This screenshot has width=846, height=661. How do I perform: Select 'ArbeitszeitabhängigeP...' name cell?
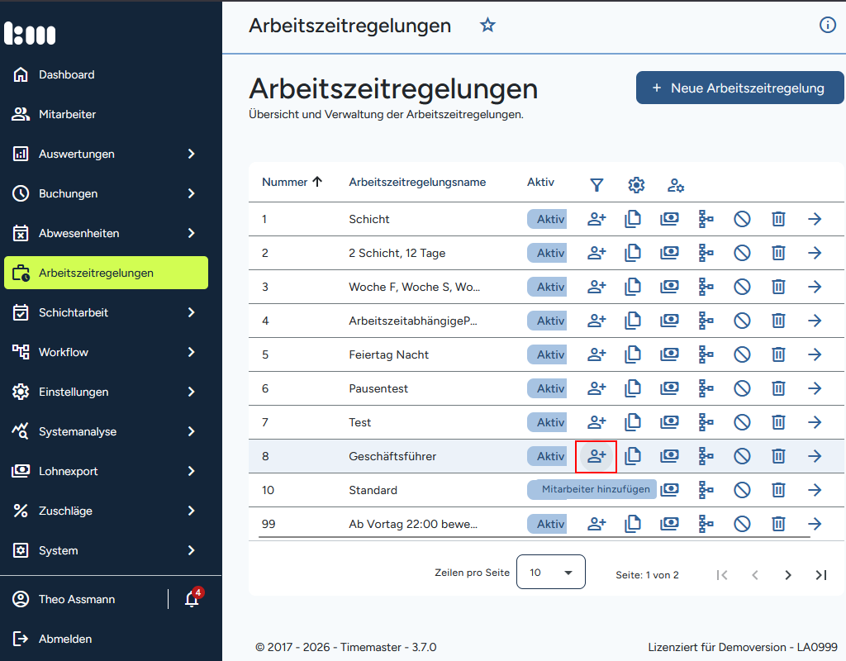[x=413, y=321]
